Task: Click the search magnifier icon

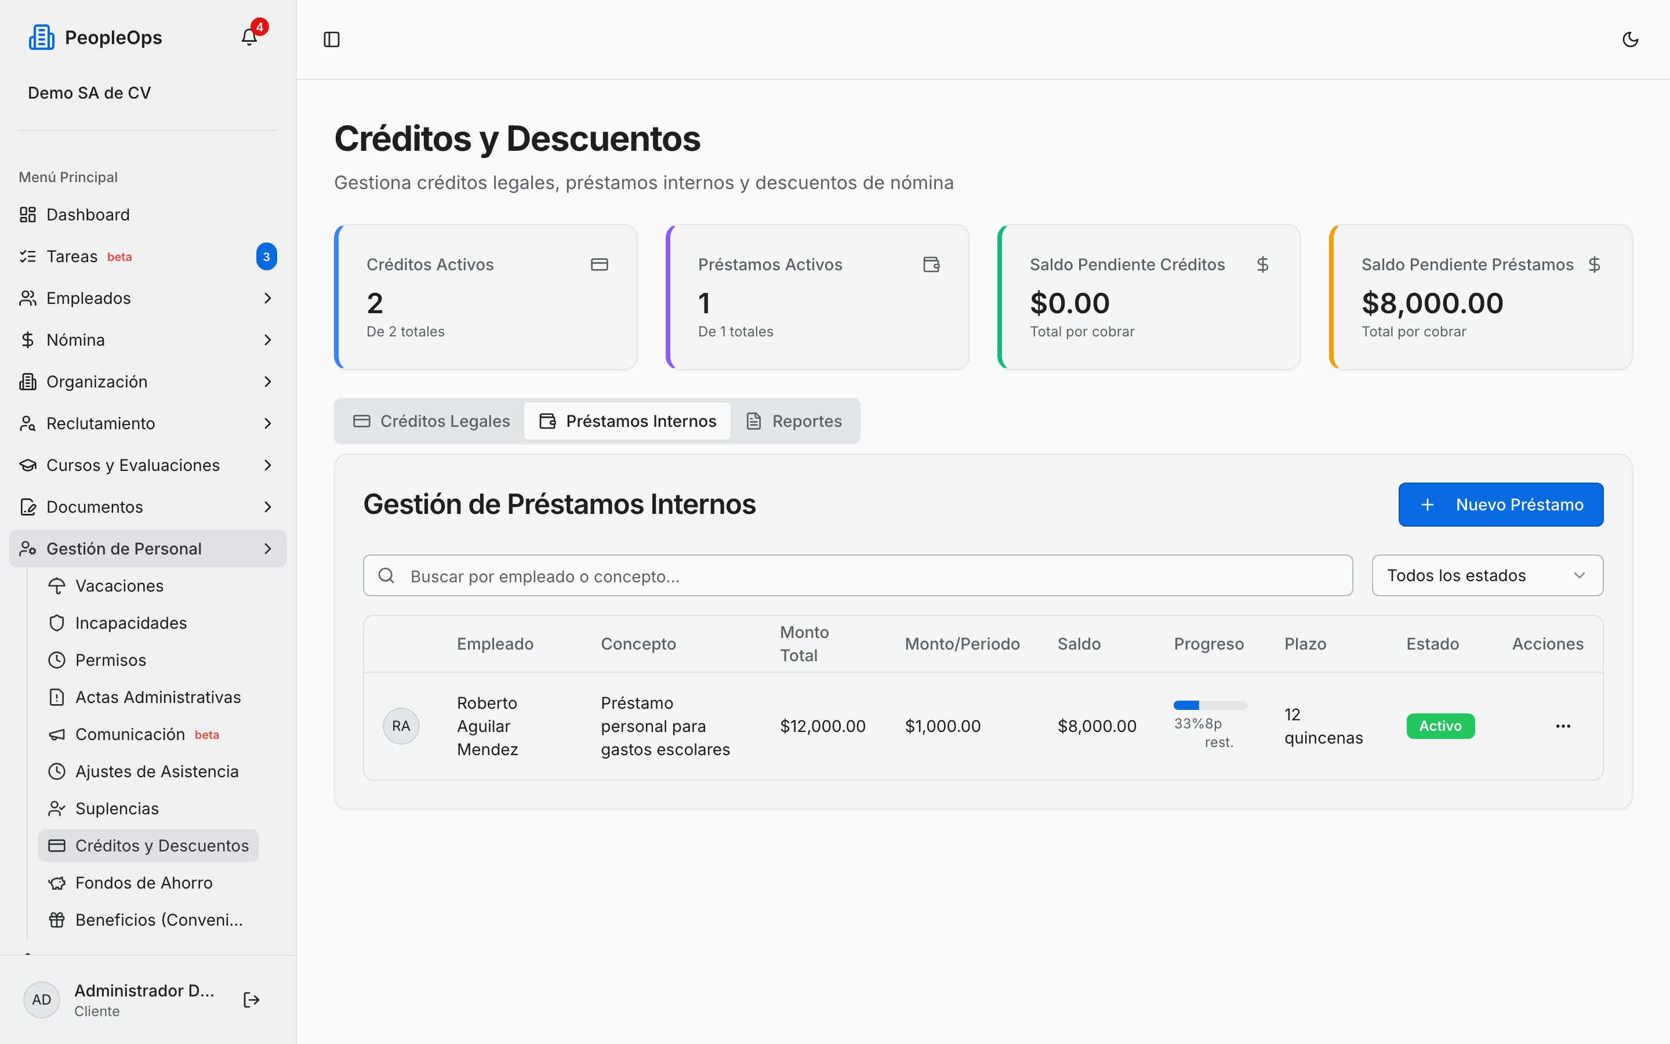Action: click(386, 576)
